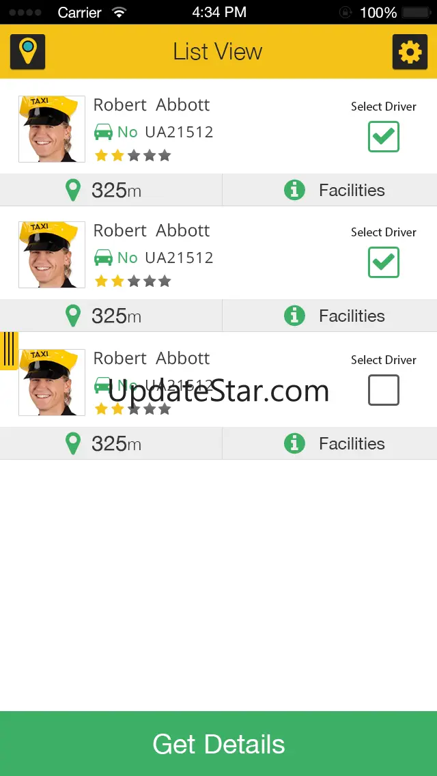The height and width of the screenshot is (776, 437).
Task: Tap the info icon in third Facilities row
Action: (x=294, y=443)
